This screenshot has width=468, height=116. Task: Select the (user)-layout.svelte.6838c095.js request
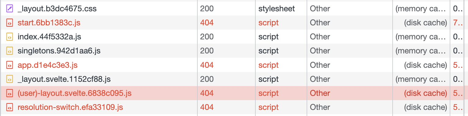tap(74, 93)
